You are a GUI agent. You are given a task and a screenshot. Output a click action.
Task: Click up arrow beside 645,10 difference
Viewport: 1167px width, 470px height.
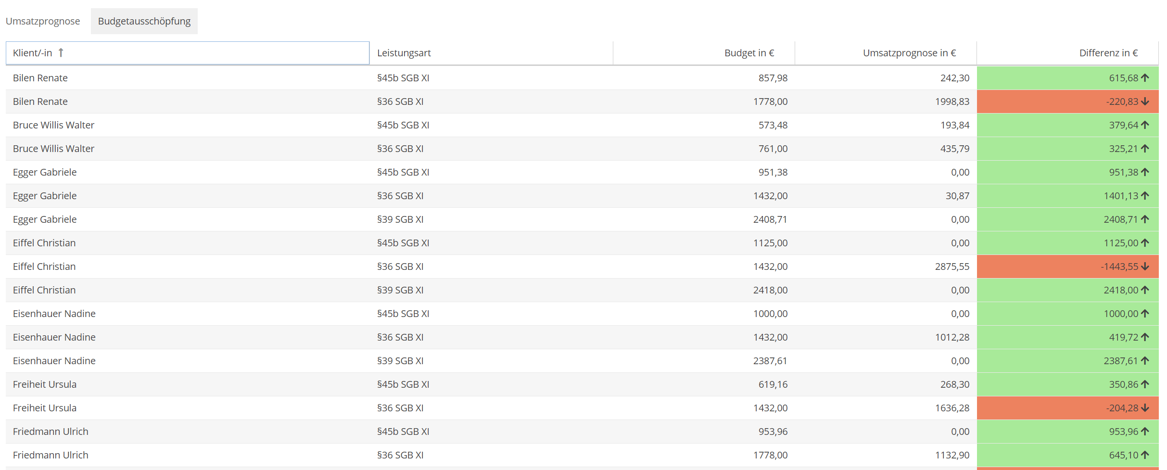pyautogui.click(x=1145, y=455)
